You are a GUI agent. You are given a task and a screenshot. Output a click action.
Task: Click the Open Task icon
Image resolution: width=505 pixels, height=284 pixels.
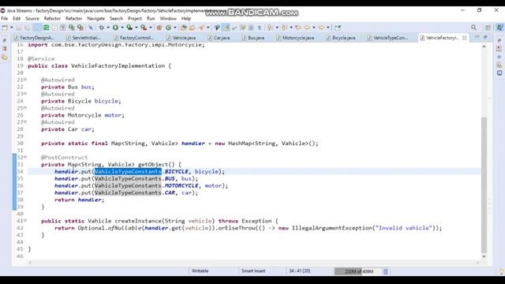pos(192,28)
